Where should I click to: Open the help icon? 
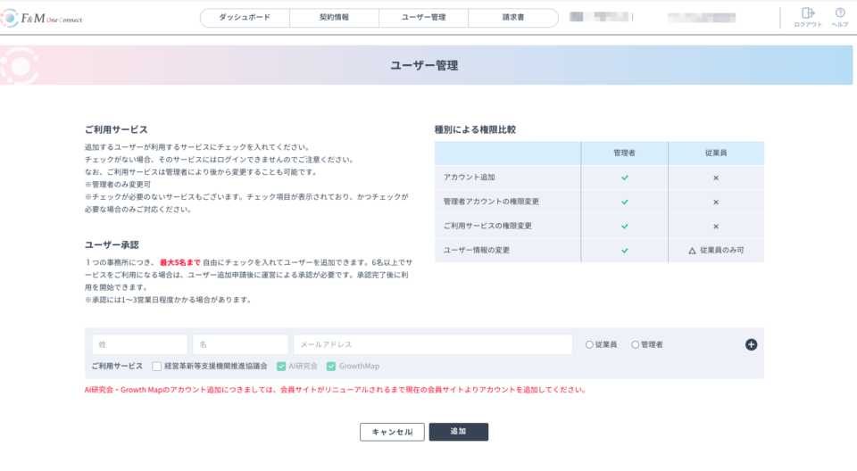click(840, 12)
